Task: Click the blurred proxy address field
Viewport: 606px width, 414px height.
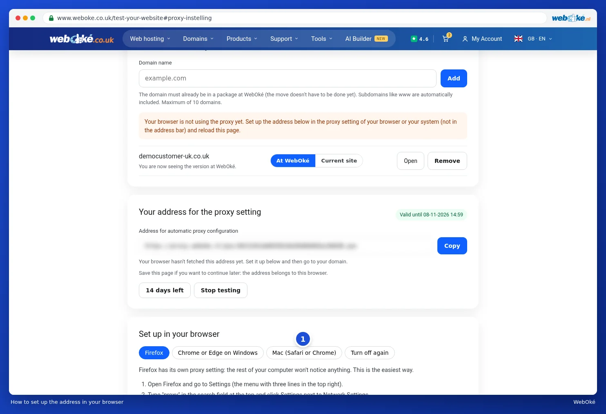Action: coord(286,246)
